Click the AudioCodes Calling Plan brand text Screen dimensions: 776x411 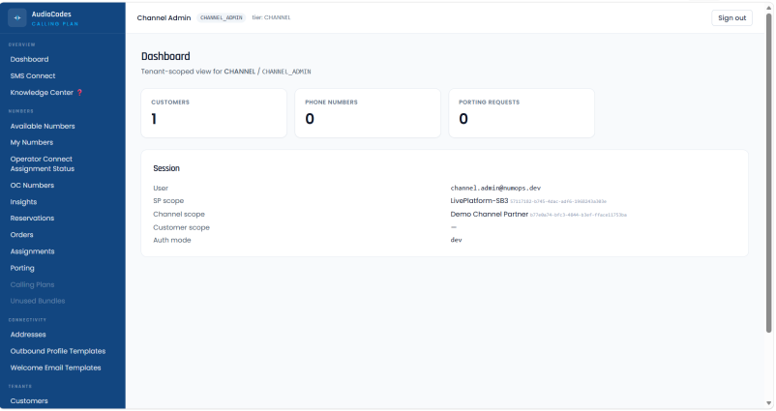(x=55, y=18)
